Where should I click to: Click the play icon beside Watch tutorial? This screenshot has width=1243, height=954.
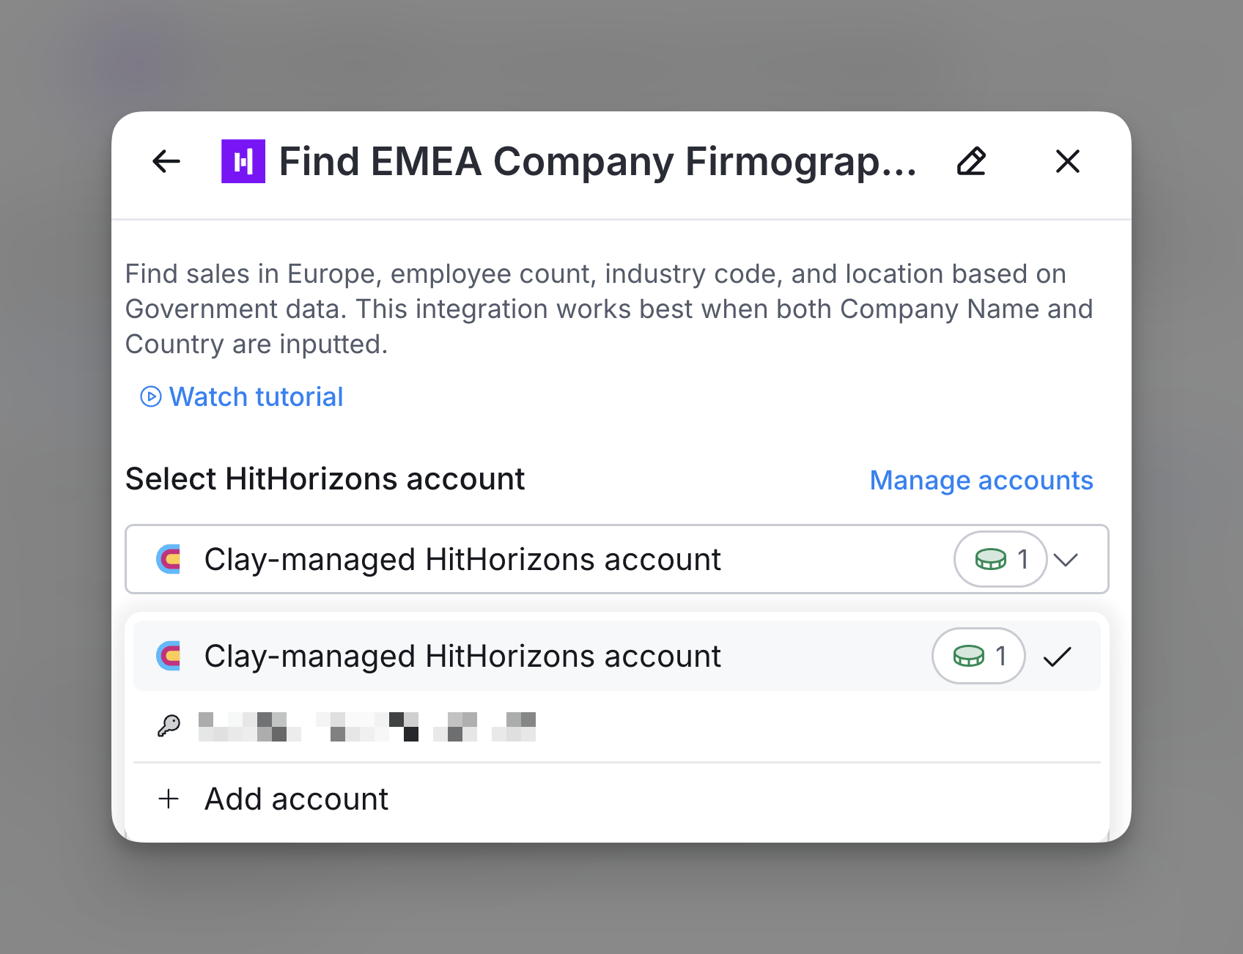(x=151, y=397)
